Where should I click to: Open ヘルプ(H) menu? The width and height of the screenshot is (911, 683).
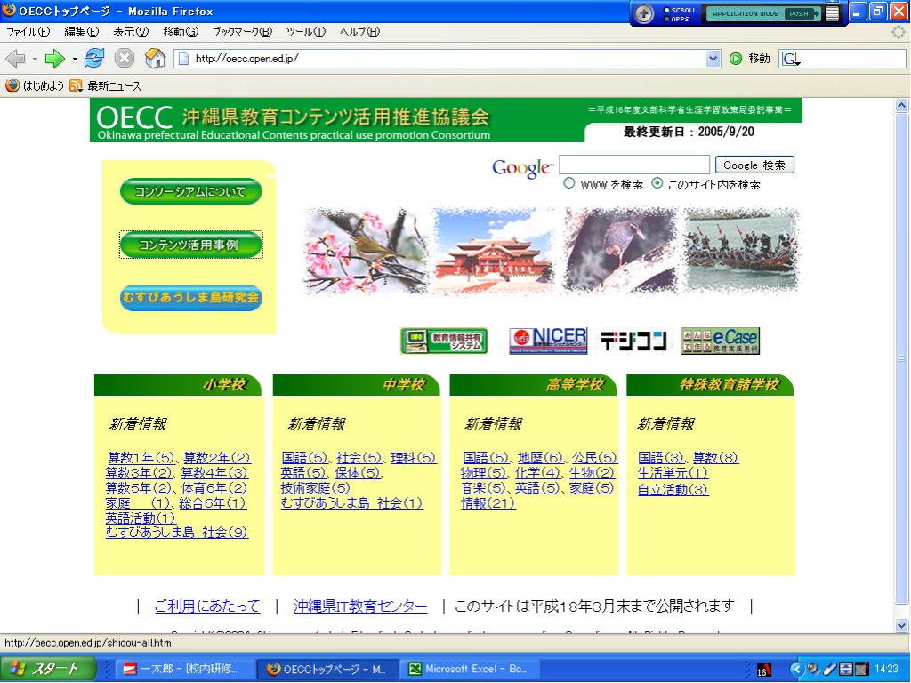point(359,32)
